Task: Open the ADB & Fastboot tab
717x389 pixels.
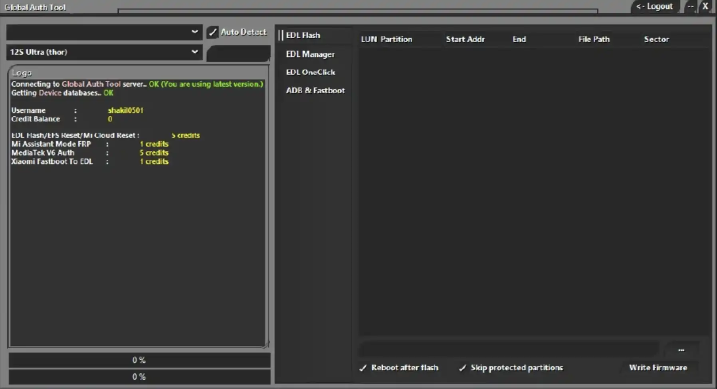Action: pyautogui.click(x=315, y=90)
